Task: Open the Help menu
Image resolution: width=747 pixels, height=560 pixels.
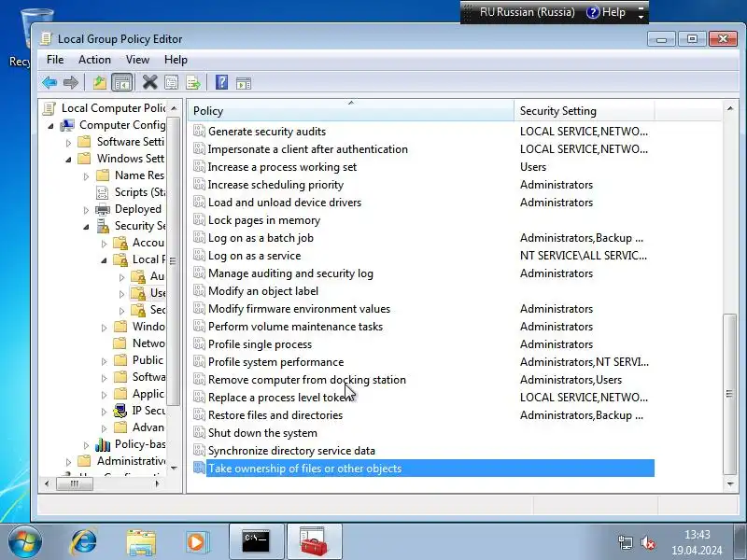Action: click(x=176, y=60)
